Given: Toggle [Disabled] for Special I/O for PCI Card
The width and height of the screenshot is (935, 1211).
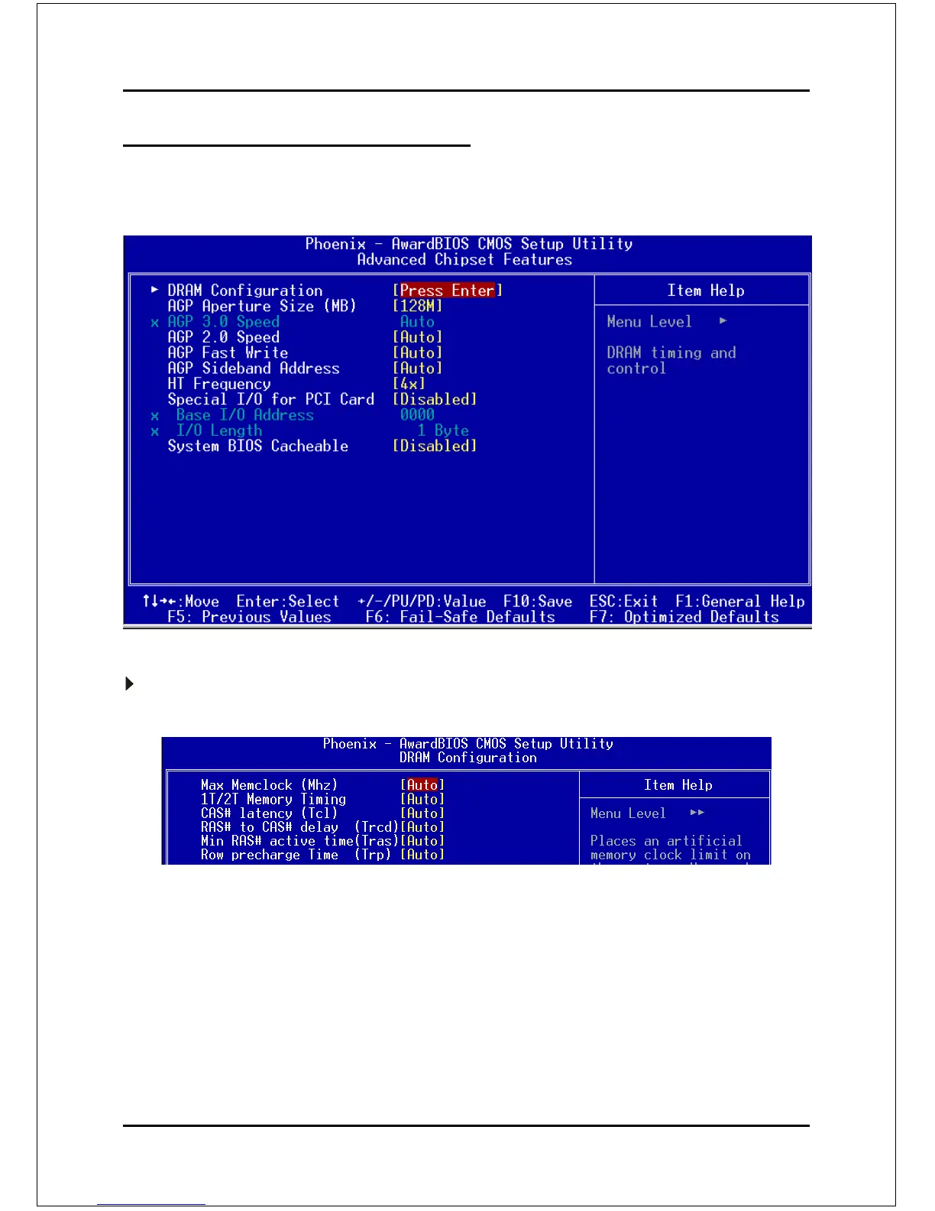Looking at the screenshot, I should click(435, 399).
